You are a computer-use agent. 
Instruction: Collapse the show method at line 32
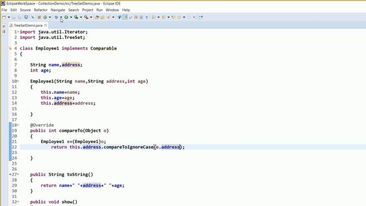(x=18, y=201)
